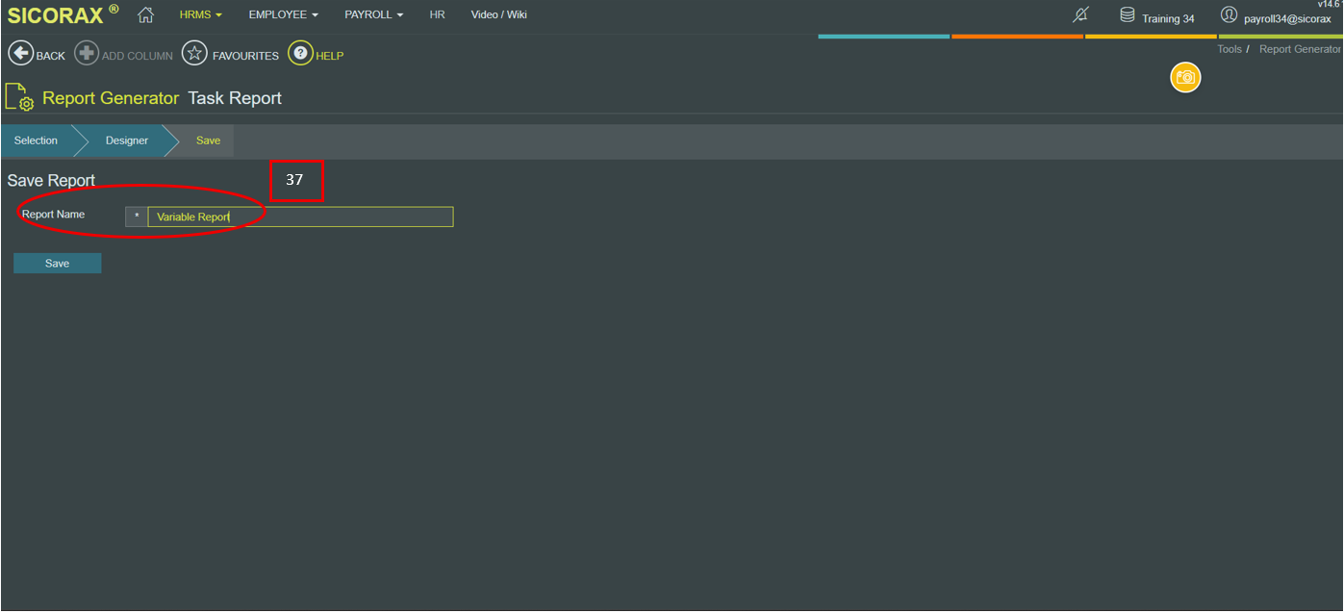Click the Training 34 database icon
Screen dimensions: 1344x613
1128,14
